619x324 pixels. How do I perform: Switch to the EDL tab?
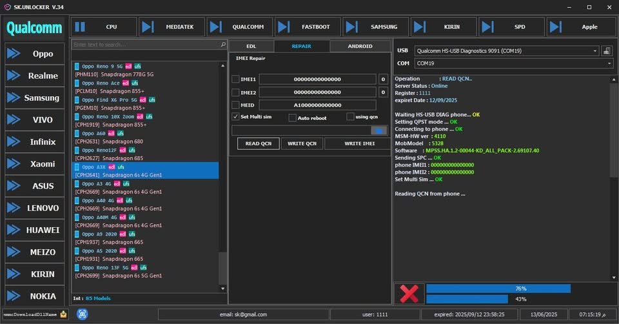(x=251, y=46)
